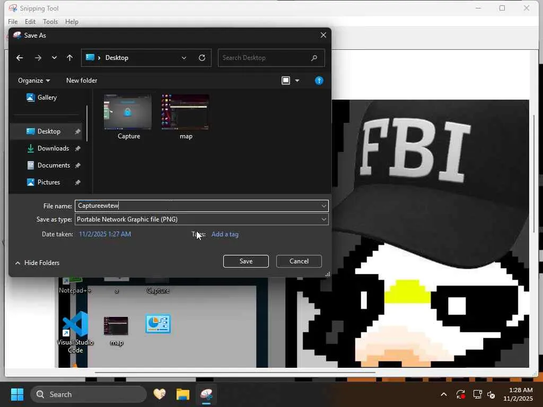Go forward in Save As dialog

(38, 58)
